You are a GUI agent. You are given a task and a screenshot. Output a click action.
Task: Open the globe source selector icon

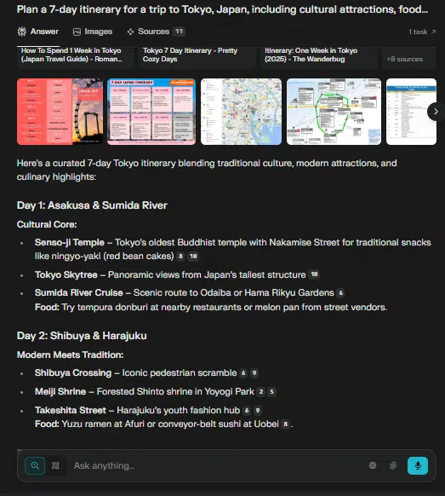(x=373, y=465)
